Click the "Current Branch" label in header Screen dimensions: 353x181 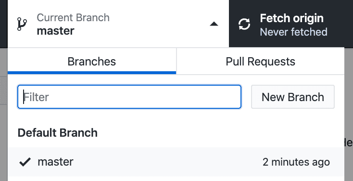click(73, 18)
